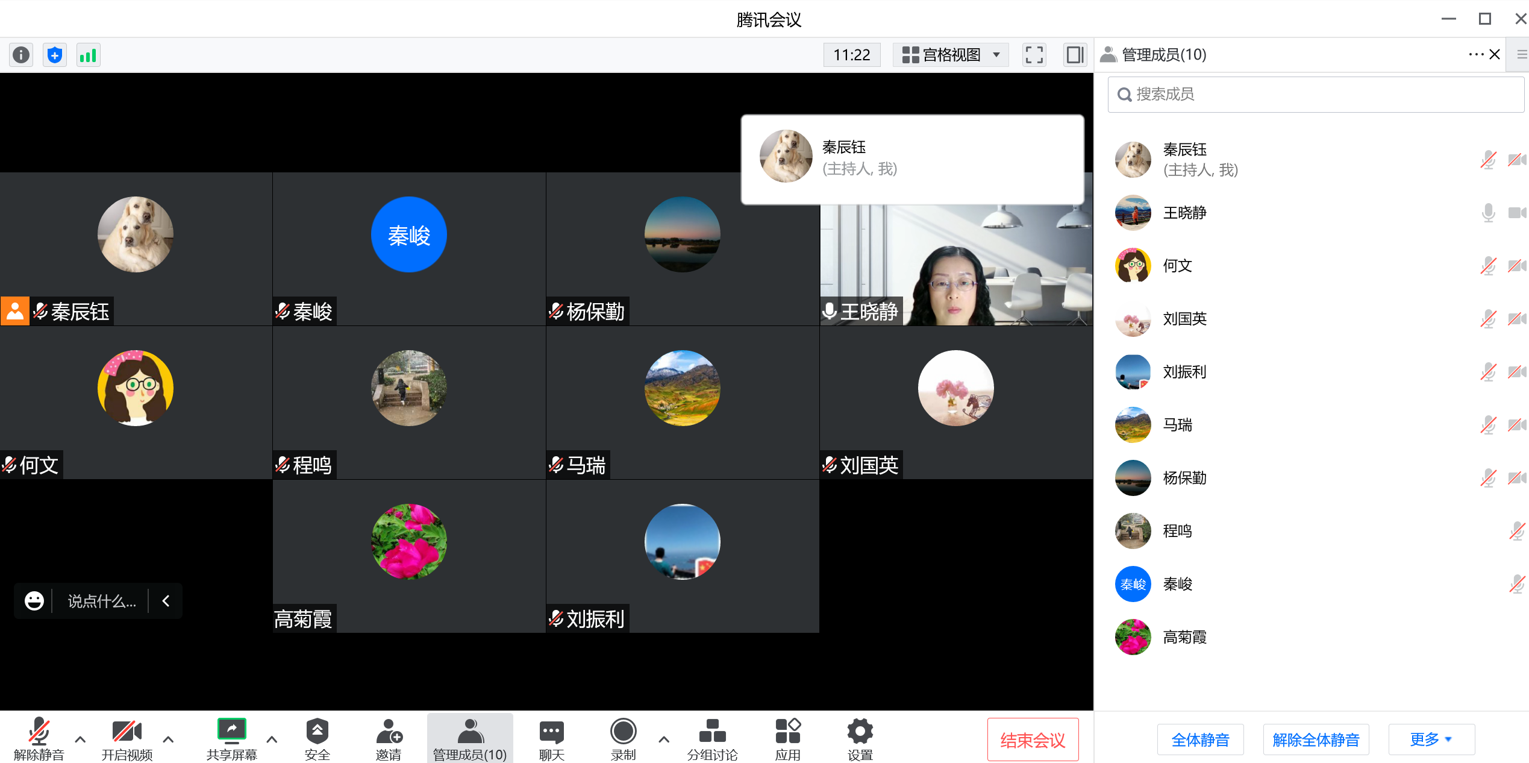1529x763 pixels.
Task: Check network signal strength icon
Action: 88,55
